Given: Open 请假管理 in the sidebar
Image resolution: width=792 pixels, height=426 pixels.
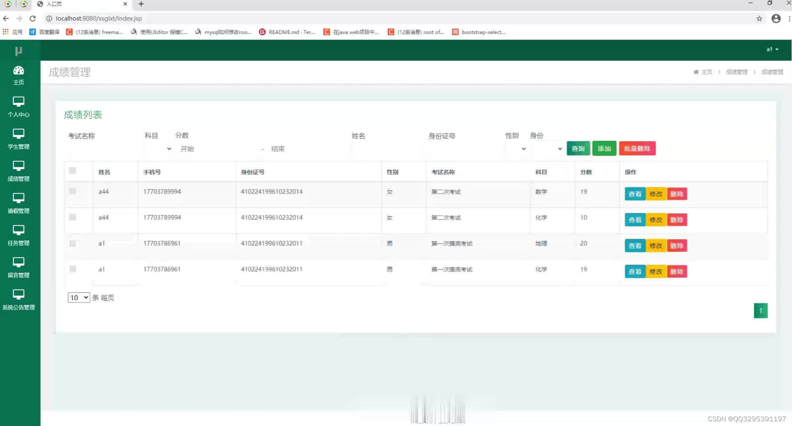Looking at the screenshot, I should pyautogui.click(x=19, y=203).
